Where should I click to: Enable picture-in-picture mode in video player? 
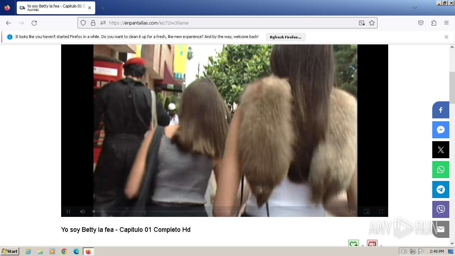click(367, 212)
